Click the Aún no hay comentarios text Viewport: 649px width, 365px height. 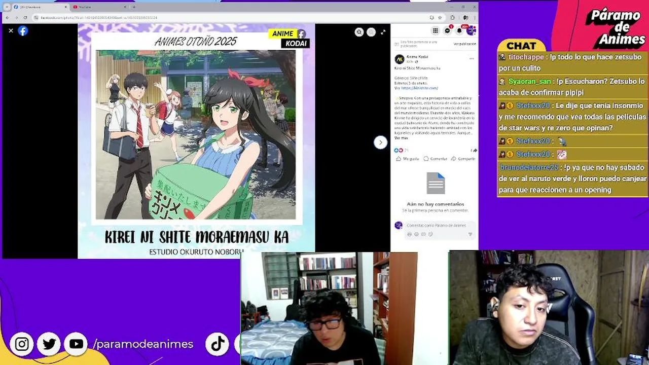click(436, 204)
